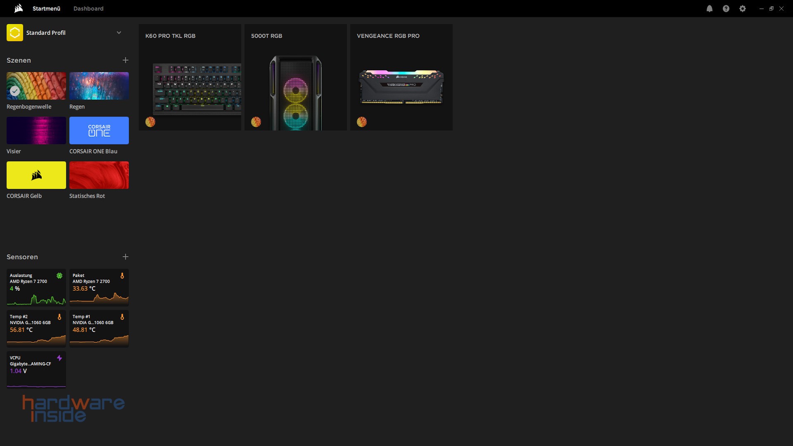793x446 pixels.
Task: Open the Temp #1 NVIDIA sensor tile
Action: tap(99, 329)
